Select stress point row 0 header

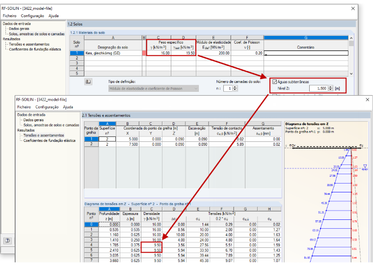91,224
